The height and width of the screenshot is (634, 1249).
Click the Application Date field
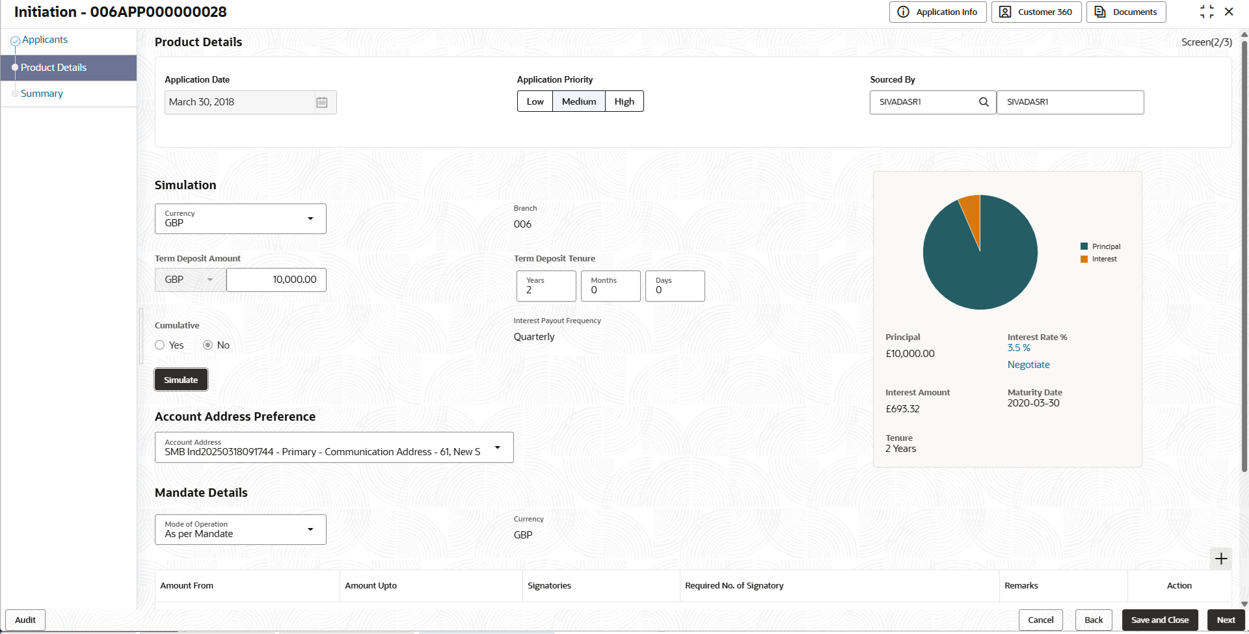[250, 102]
